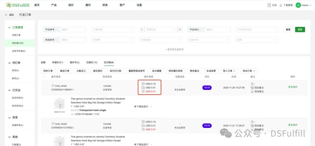Switch to 未报价(81) tab
The image size is (315, 146).
(x=58, y=62)
